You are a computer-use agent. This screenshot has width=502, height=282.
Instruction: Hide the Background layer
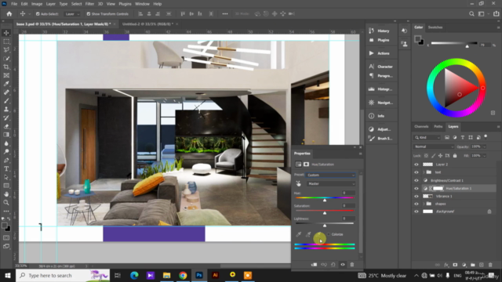[x=417, y=211]
